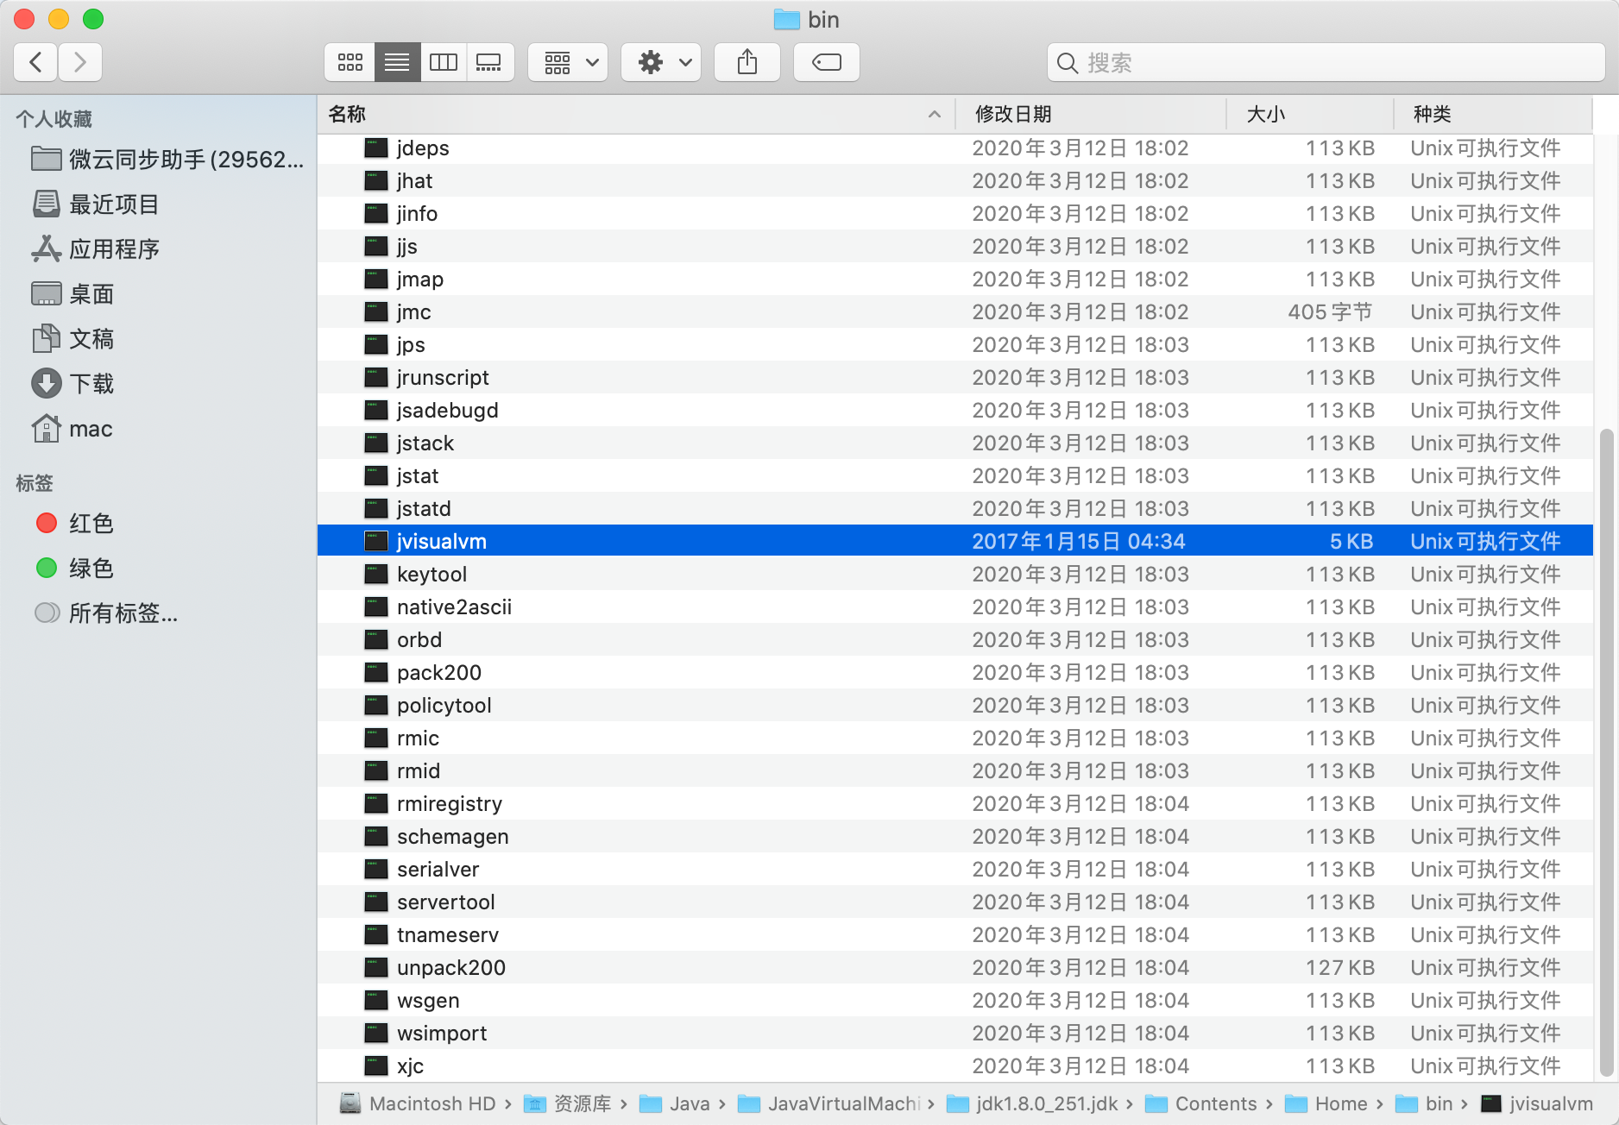
Task: Open mac home folder in sidebar
Action: point(72,429)
